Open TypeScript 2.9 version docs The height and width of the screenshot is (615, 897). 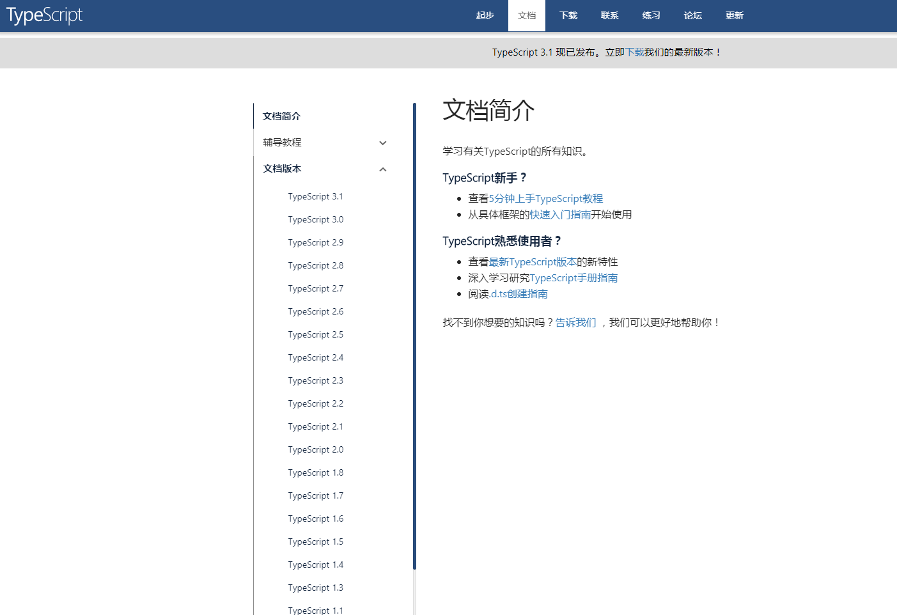pos(316,242)
